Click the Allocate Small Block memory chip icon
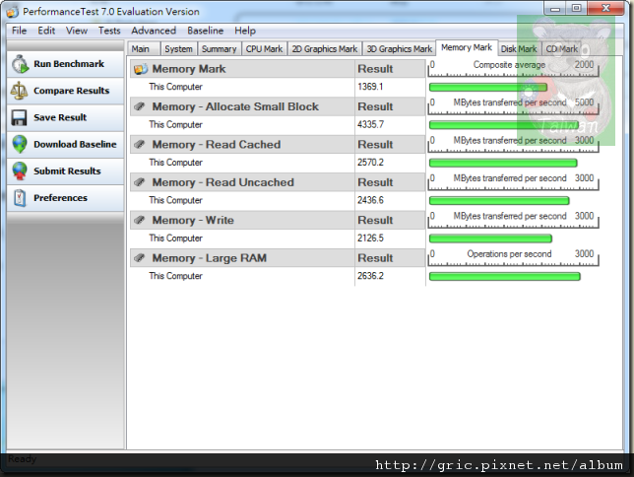634x477 pixels. pos(140,106)
